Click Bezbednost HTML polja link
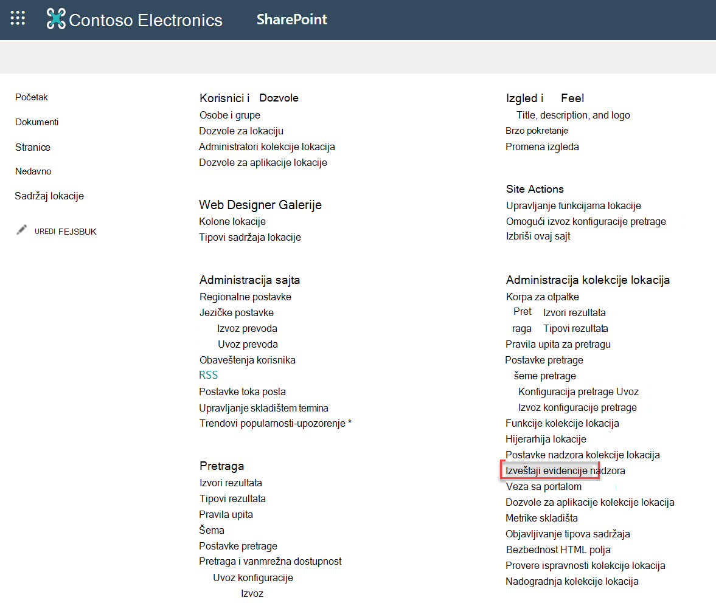The height and width of the screenshot is (603, 716). coord(558,550)
